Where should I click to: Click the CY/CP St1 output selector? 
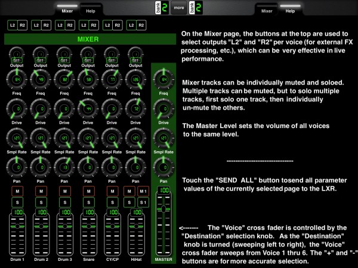click(x=112, y=60)
